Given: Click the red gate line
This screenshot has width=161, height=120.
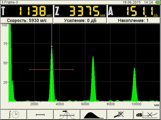Looking at the screenshot, I should tap(51, 69).
